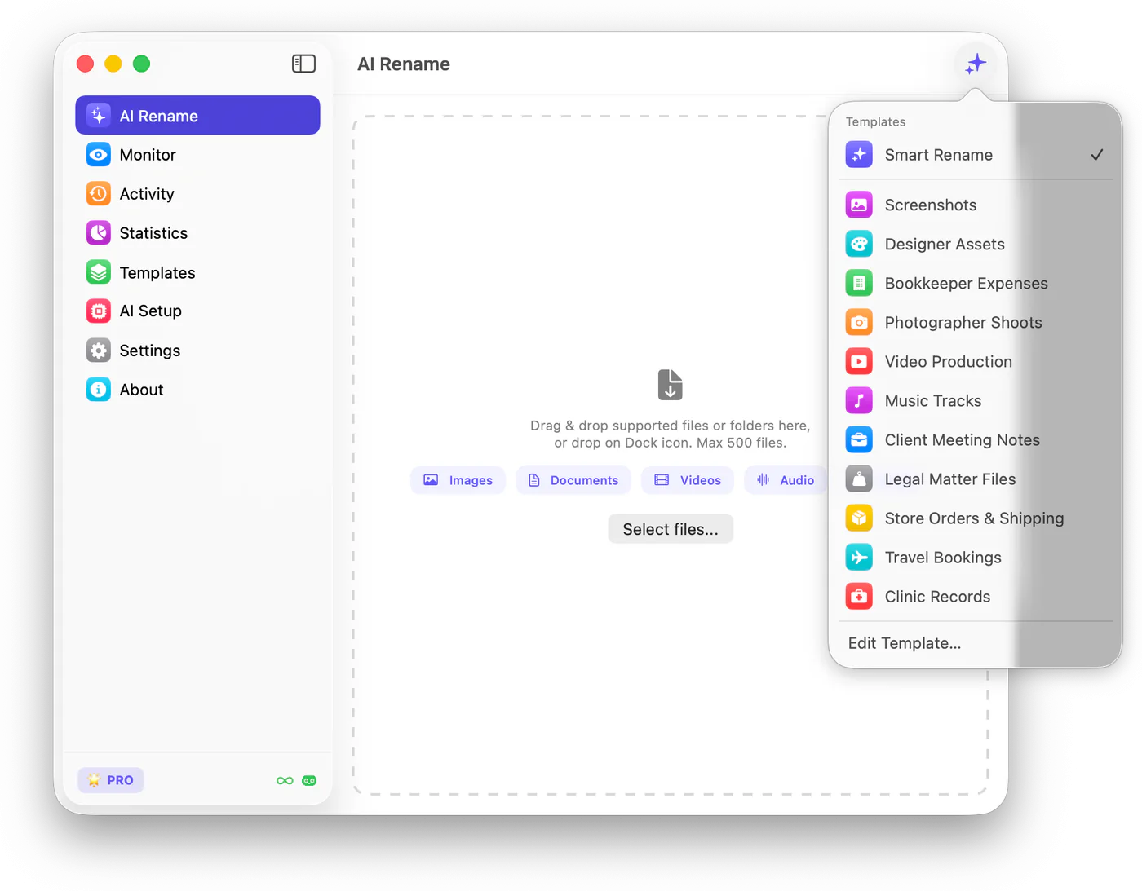Open the About info page
Screen dimensions: 1142x891
[197, 390]
